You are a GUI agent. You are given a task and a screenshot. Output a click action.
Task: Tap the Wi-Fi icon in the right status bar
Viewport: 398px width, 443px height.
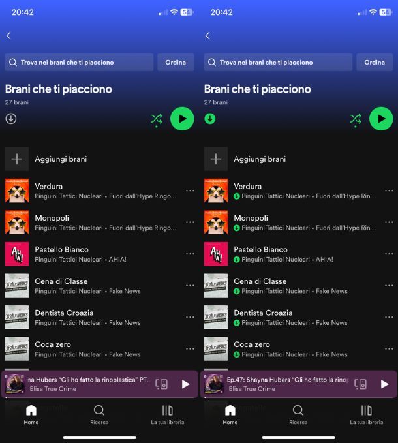coord(373,12)
